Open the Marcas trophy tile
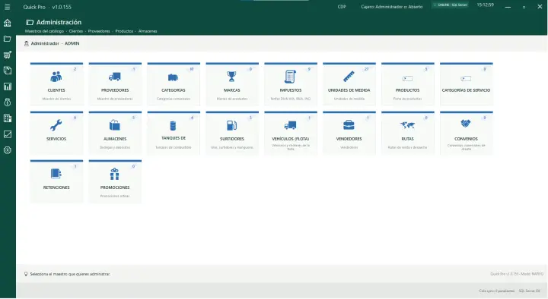 coord(232,84)
